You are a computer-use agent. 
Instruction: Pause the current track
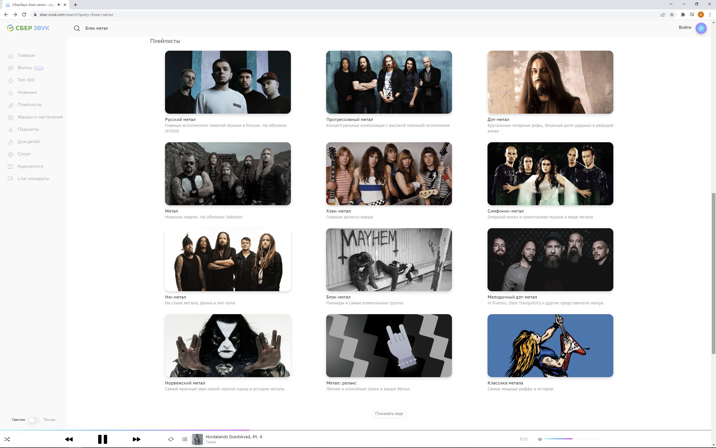102,439
